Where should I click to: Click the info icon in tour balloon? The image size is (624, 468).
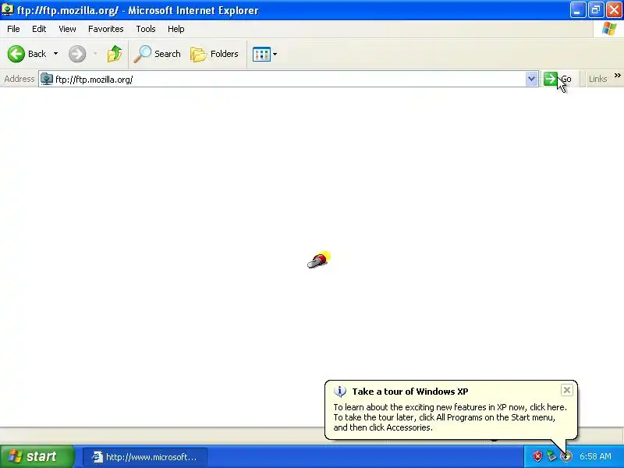coord(340,392)
